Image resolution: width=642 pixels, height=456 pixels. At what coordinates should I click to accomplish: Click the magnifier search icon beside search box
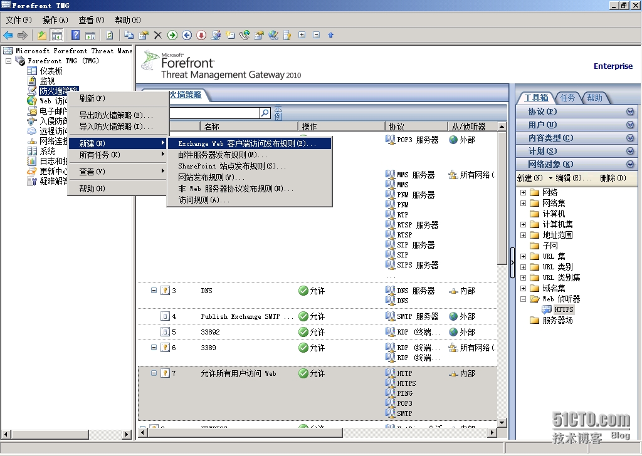[265, 113]
